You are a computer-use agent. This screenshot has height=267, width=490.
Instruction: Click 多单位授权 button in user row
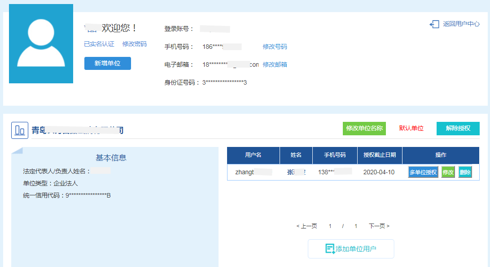pyautogui.click(x=423, y=172)
